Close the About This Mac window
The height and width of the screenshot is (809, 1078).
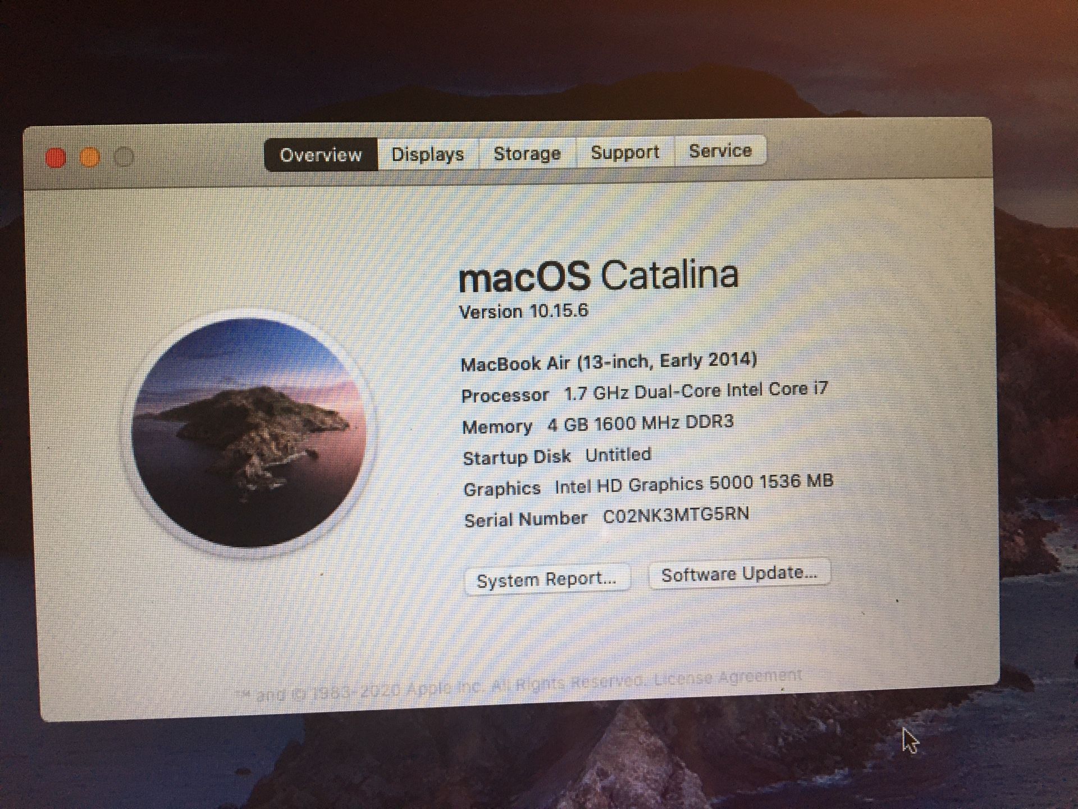point(56,158)
